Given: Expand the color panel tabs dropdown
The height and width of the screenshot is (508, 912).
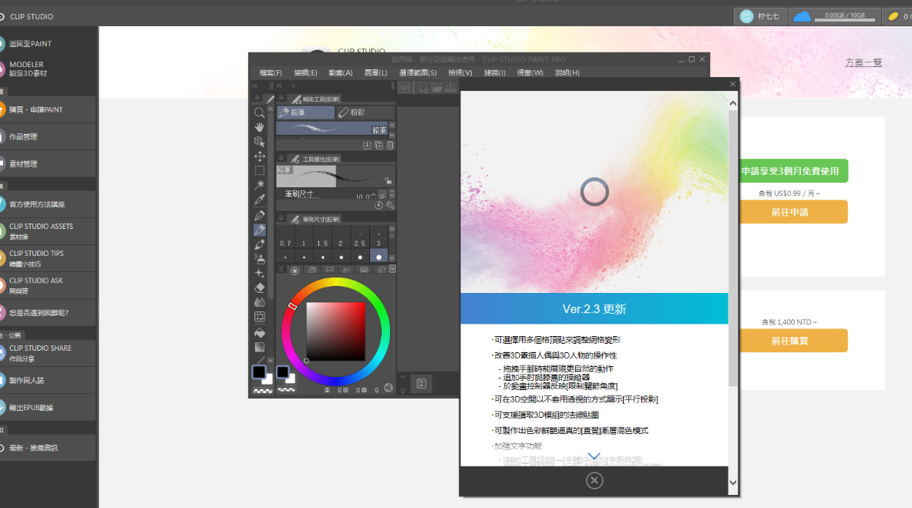Looking at the screenshot, I should [x=392, y=269].
